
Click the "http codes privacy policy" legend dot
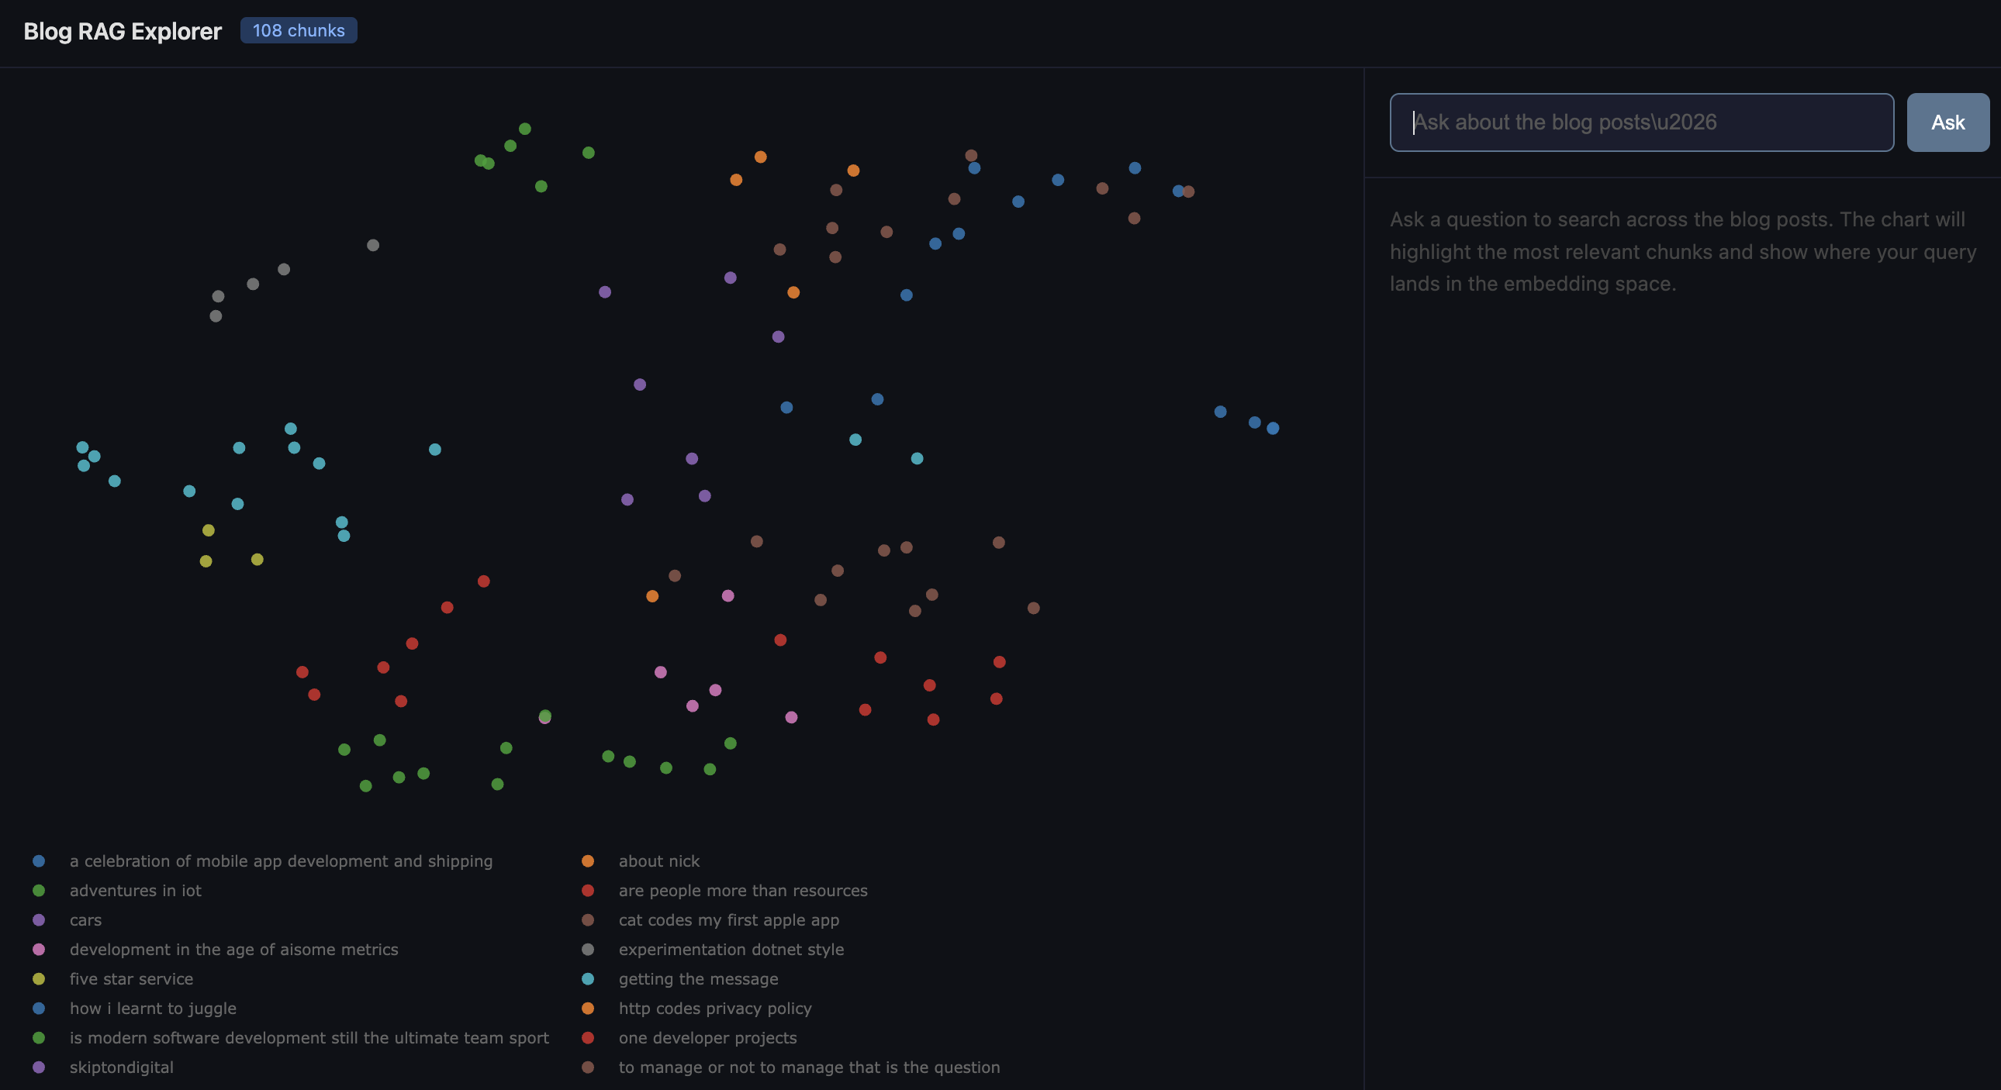pyautogui.click(x=588, y=1009)
